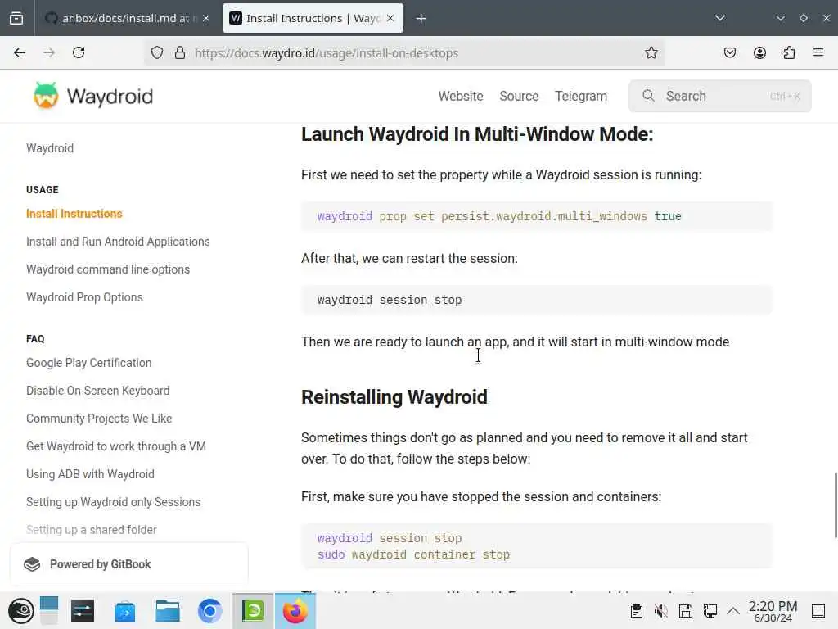Open the extensions puzzle icon

[789, 52]
